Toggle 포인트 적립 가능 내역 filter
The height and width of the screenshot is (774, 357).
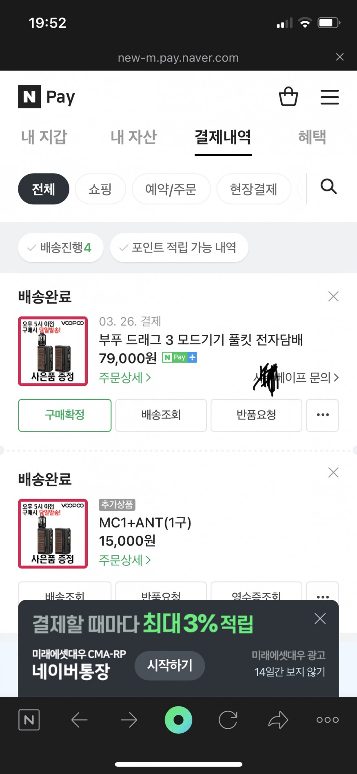click(x=179, y=247)
